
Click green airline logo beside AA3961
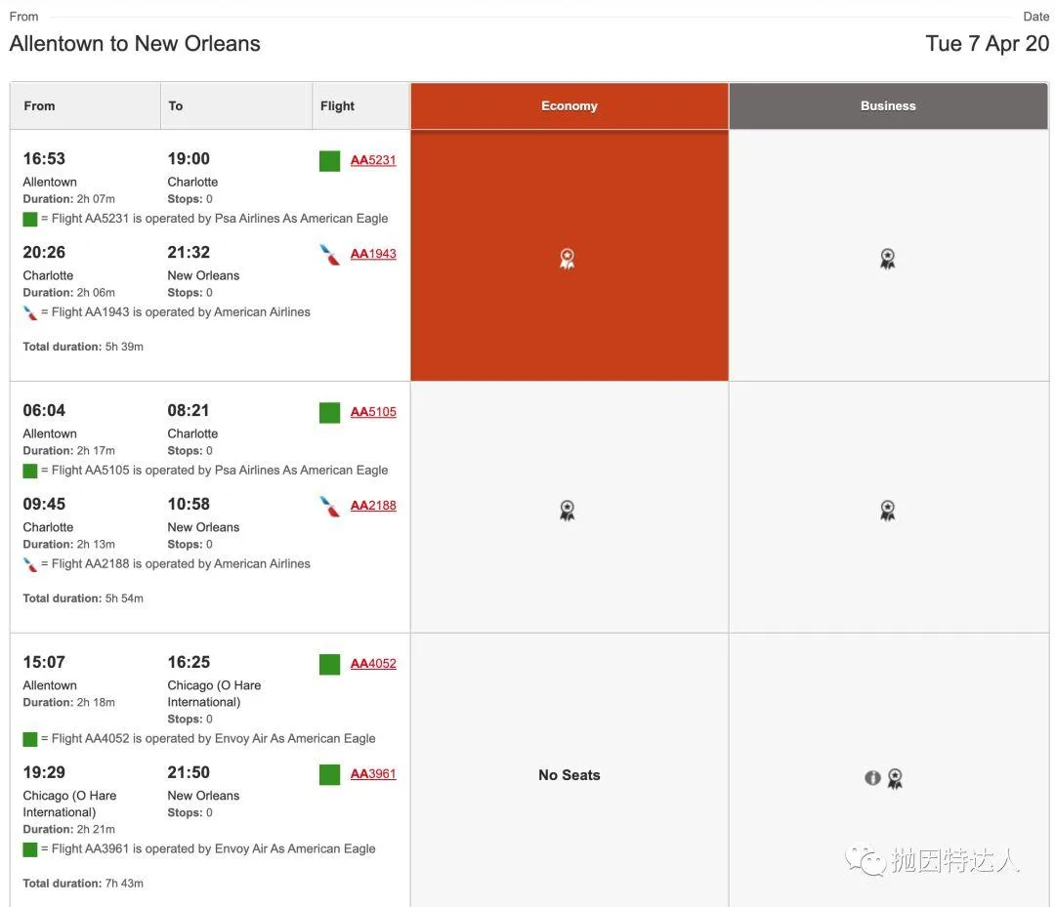[x=330, y=775]
